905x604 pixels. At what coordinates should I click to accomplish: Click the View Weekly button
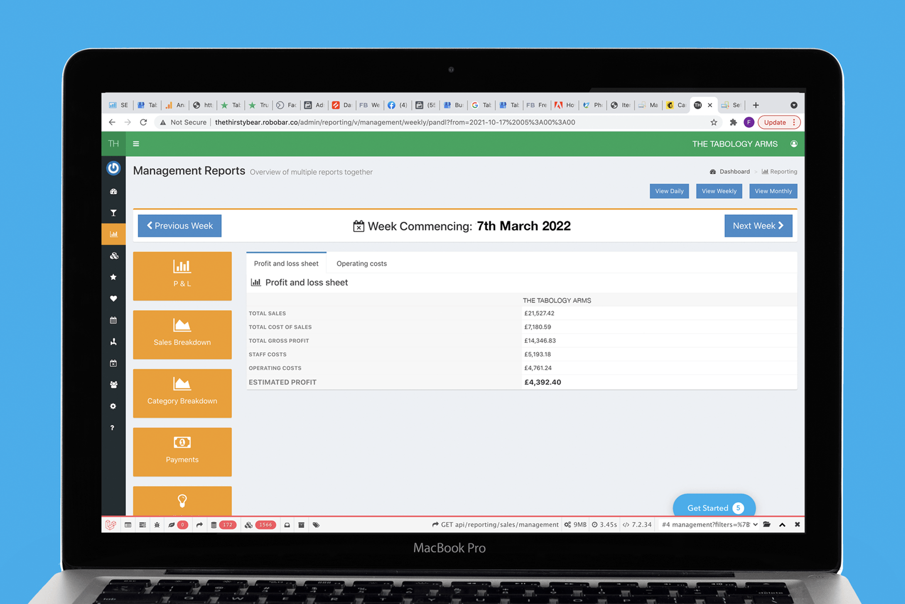tap(719, 191)
